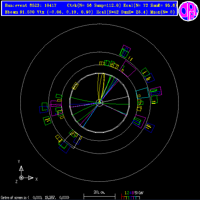Click the Ctrk(N= 56 Sump=112.0) readout
The image size is (200, 200).
(x=94, y=5)
